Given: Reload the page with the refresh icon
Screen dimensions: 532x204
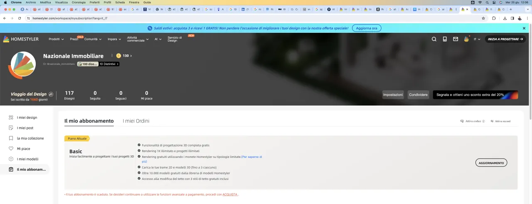Looking at the screenshot, I should click(x=19, y=18).
